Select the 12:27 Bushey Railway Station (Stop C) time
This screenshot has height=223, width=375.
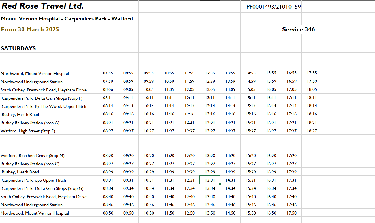(x=190, y=164)
